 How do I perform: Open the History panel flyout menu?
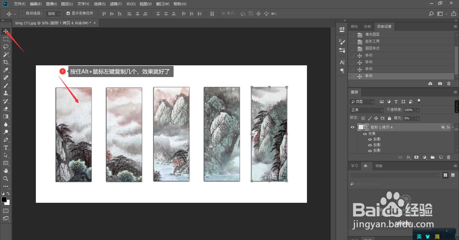[x=455, y=26]
